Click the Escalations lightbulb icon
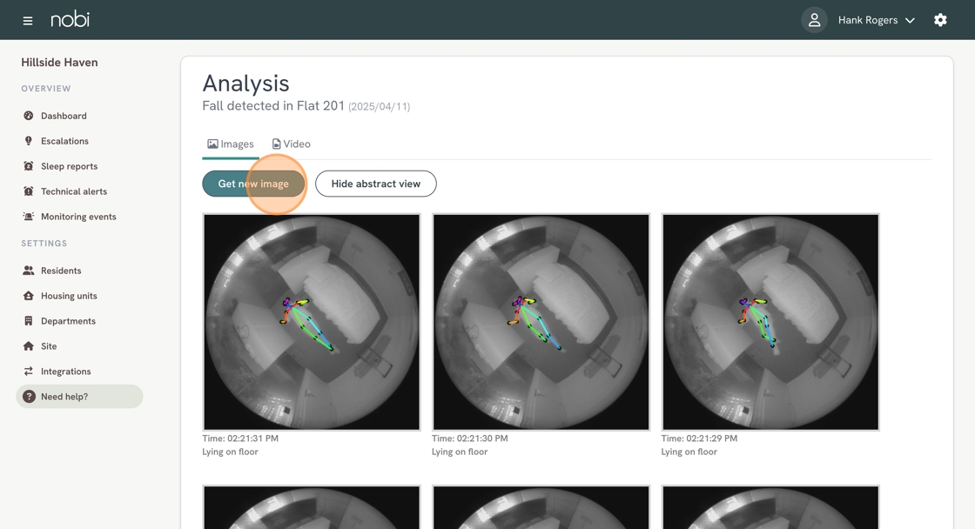This screenshot has height=529, width=975. click(x=29, y=141)
